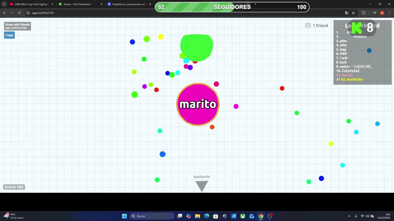Click leaderboard entry 82. Harlincito

tap(350, 79)
